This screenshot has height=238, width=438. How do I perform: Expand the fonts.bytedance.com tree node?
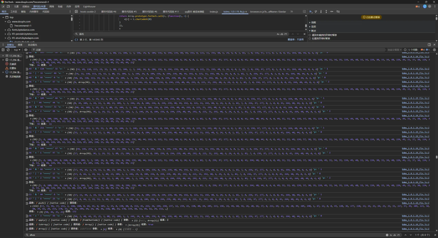coord(5,30)
